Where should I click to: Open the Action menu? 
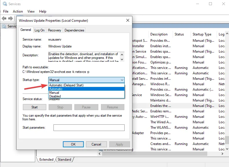(18, 11)
